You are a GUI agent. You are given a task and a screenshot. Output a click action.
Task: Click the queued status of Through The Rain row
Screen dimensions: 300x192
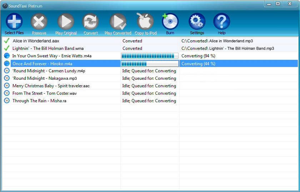tap(149, 100)
